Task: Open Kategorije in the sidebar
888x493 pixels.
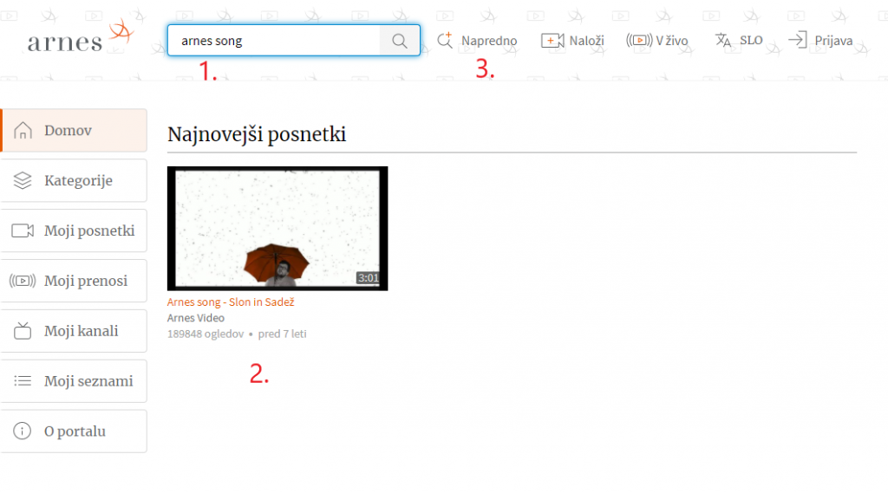Action: pos(75,180)
